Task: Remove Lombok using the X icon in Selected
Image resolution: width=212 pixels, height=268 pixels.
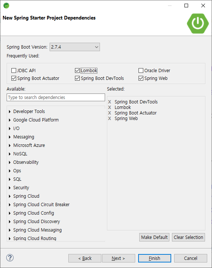Action: pyautogui.click(x=109, y=107)
